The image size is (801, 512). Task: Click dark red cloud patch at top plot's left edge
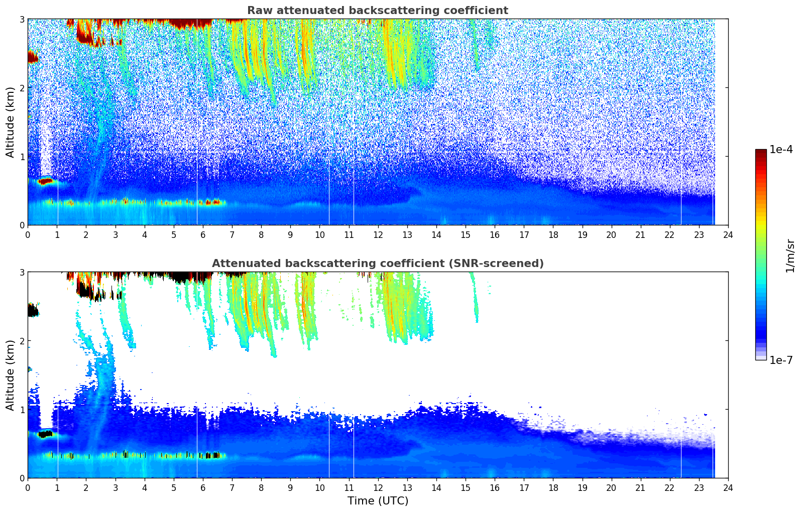[x=32, y=57]
